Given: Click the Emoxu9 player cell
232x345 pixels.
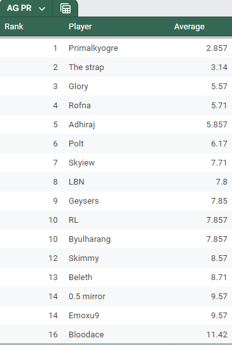Looking at the screenshot, I should [x=84, y=316].
